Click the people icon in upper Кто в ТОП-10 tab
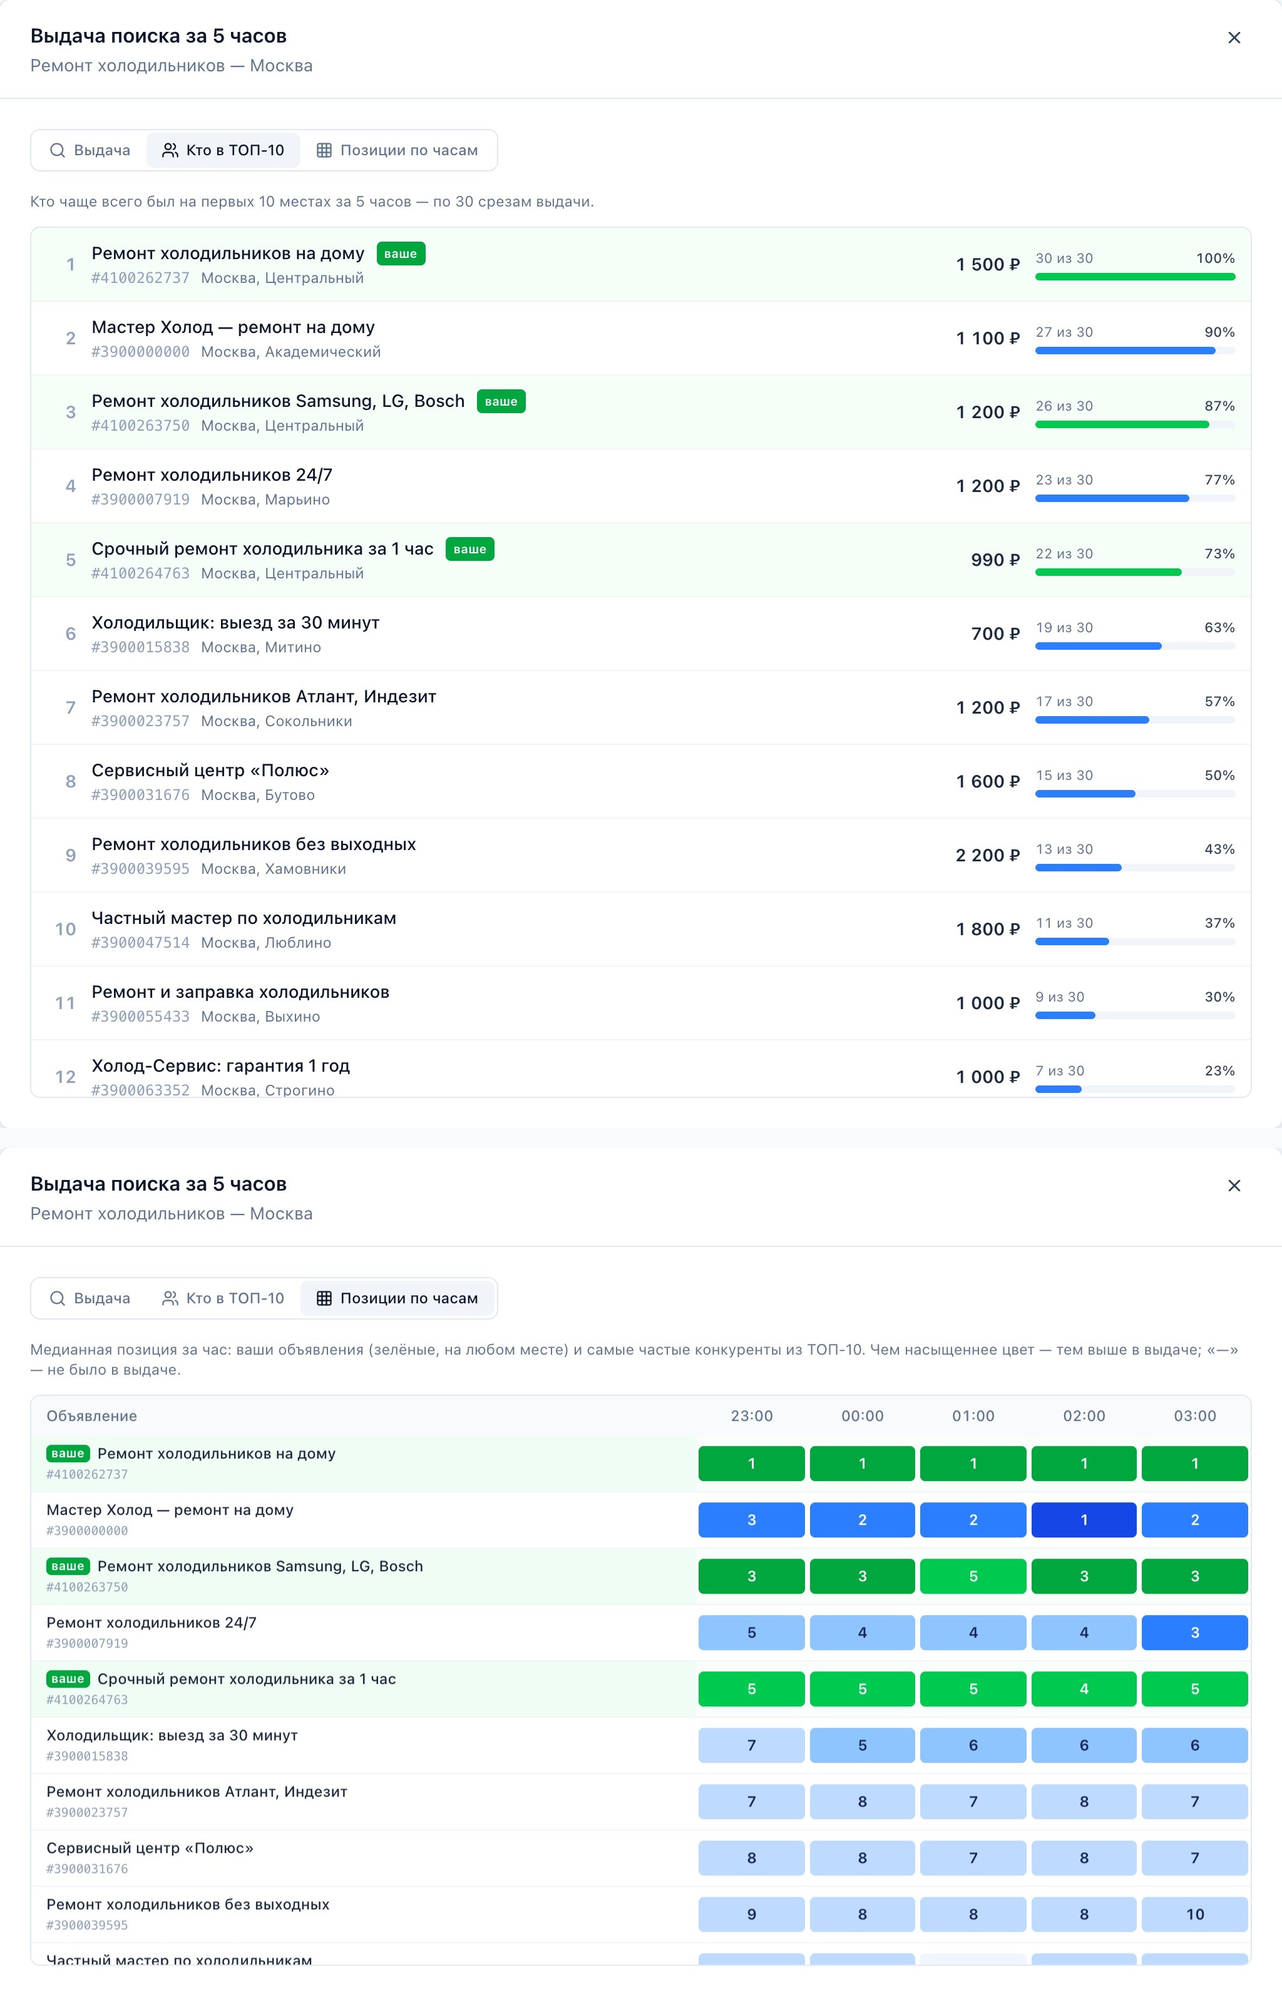Screen dimensions: 1282x1995 [170, 150]
